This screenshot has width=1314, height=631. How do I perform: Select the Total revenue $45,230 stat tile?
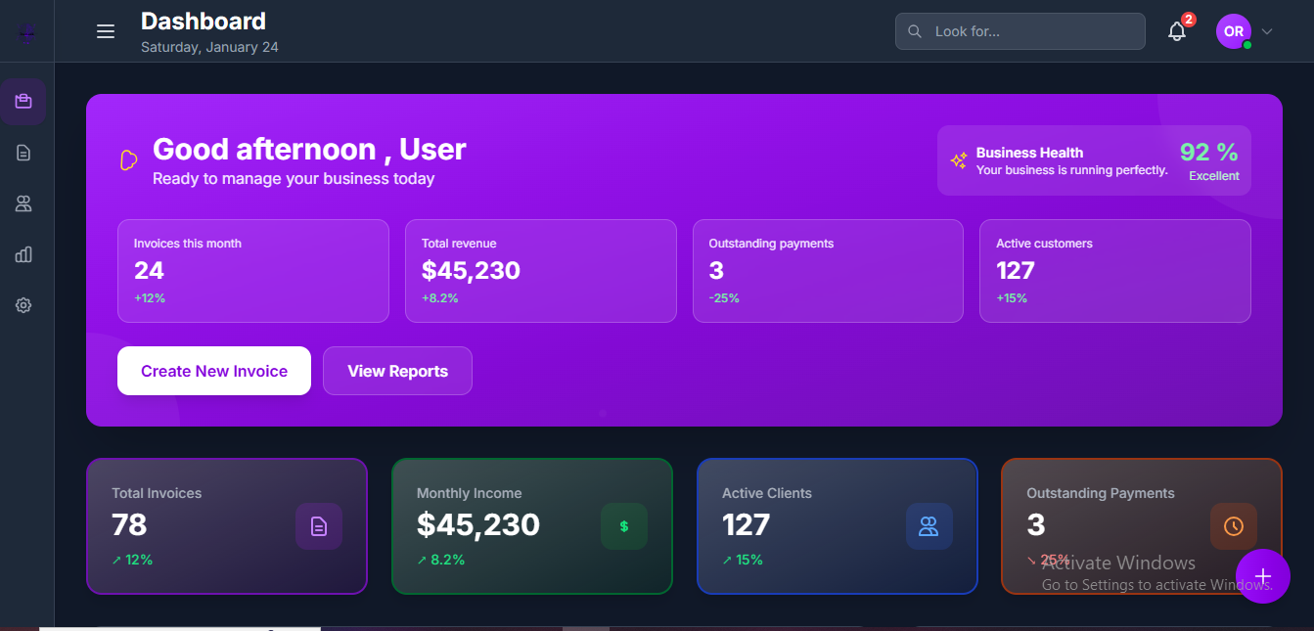point(540,270)
